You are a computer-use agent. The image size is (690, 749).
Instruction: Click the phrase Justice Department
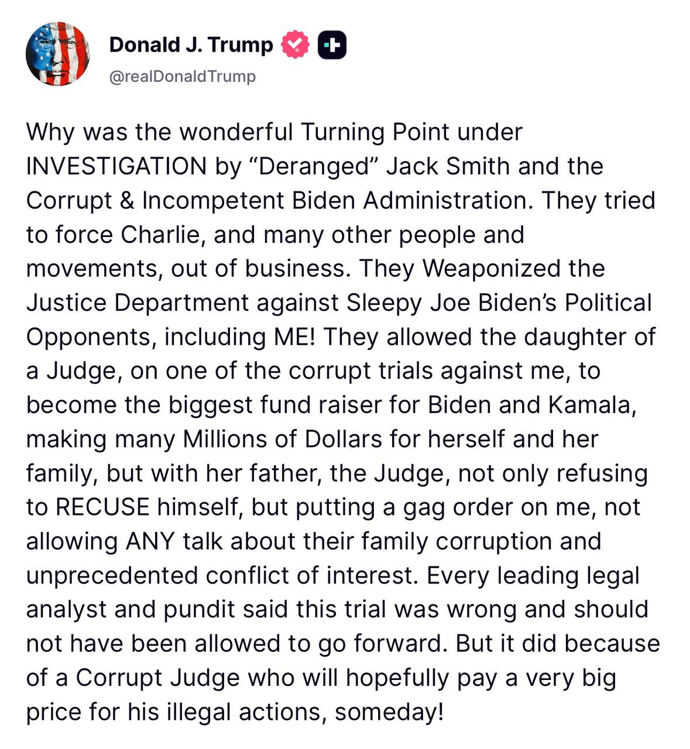(138, 303)
